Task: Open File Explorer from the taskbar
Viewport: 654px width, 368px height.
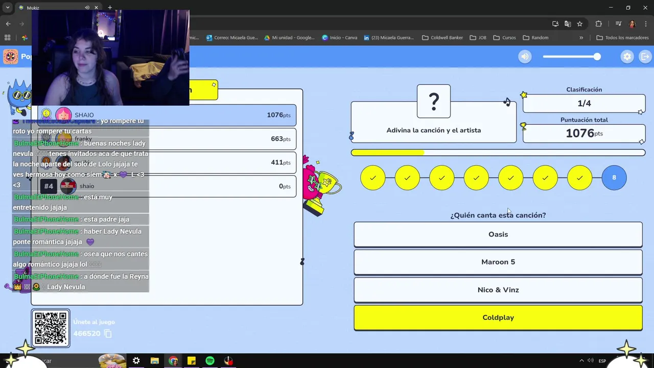Action: click(x=155, y=361)
